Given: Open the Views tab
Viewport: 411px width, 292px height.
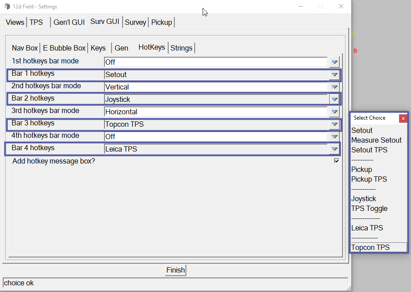Looking at the screenshot, I should 15,22.
